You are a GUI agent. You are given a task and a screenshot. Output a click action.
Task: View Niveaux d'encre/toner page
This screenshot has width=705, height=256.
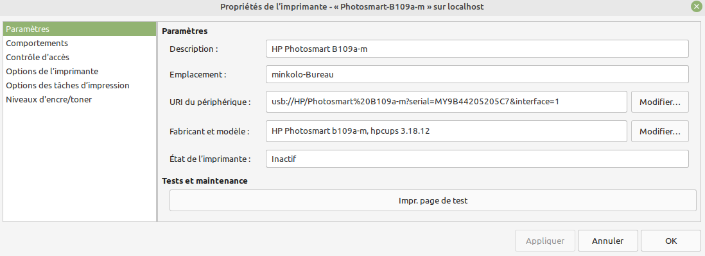(x=49, y=99)
